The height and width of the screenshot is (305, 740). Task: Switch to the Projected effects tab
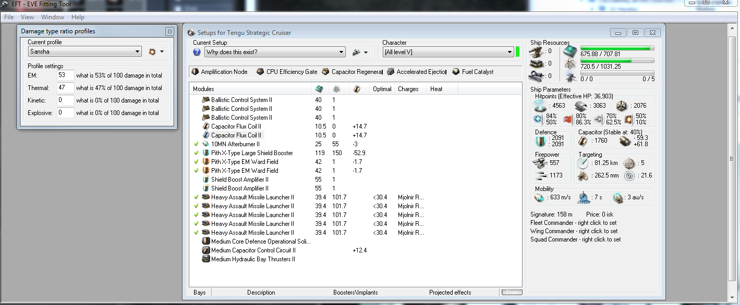[450, 293]
